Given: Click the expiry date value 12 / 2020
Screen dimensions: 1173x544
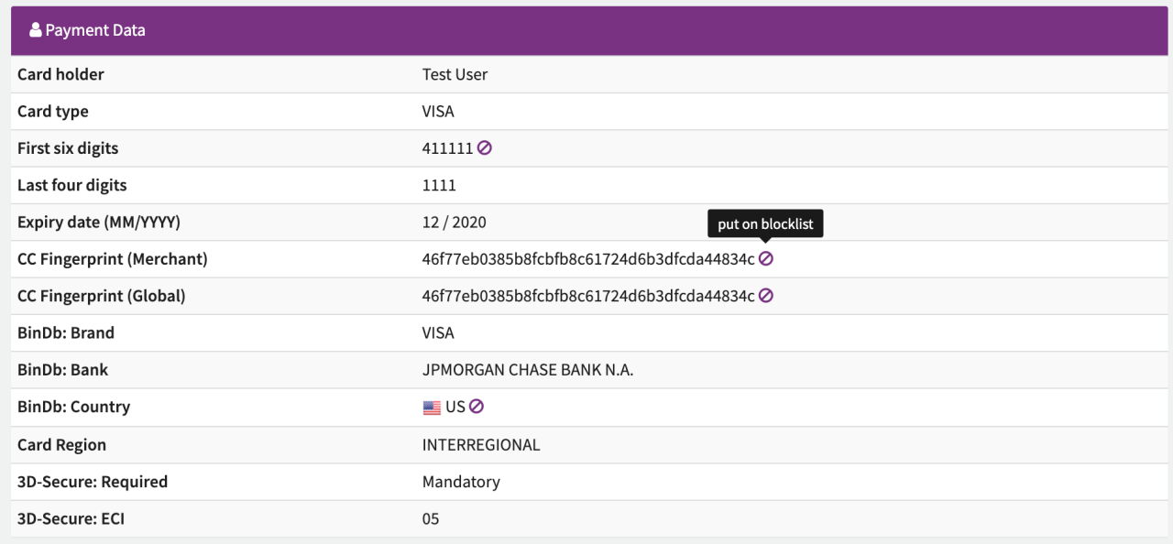Looking at the screenshot, I should click(454, 222).
